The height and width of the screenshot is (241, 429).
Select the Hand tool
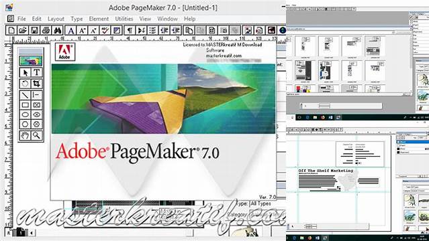point(25,135)
